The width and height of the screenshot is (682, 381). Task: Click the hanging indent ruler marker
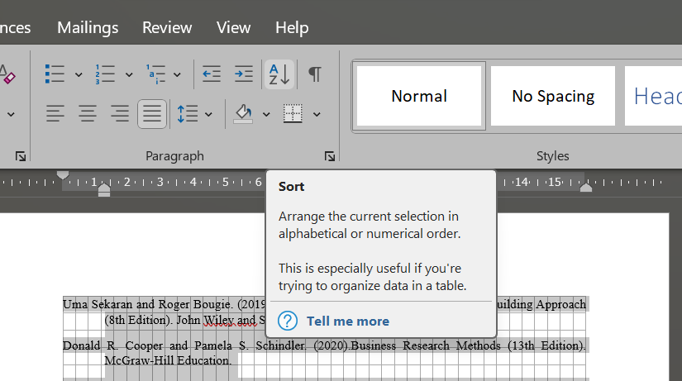[104, 188]
